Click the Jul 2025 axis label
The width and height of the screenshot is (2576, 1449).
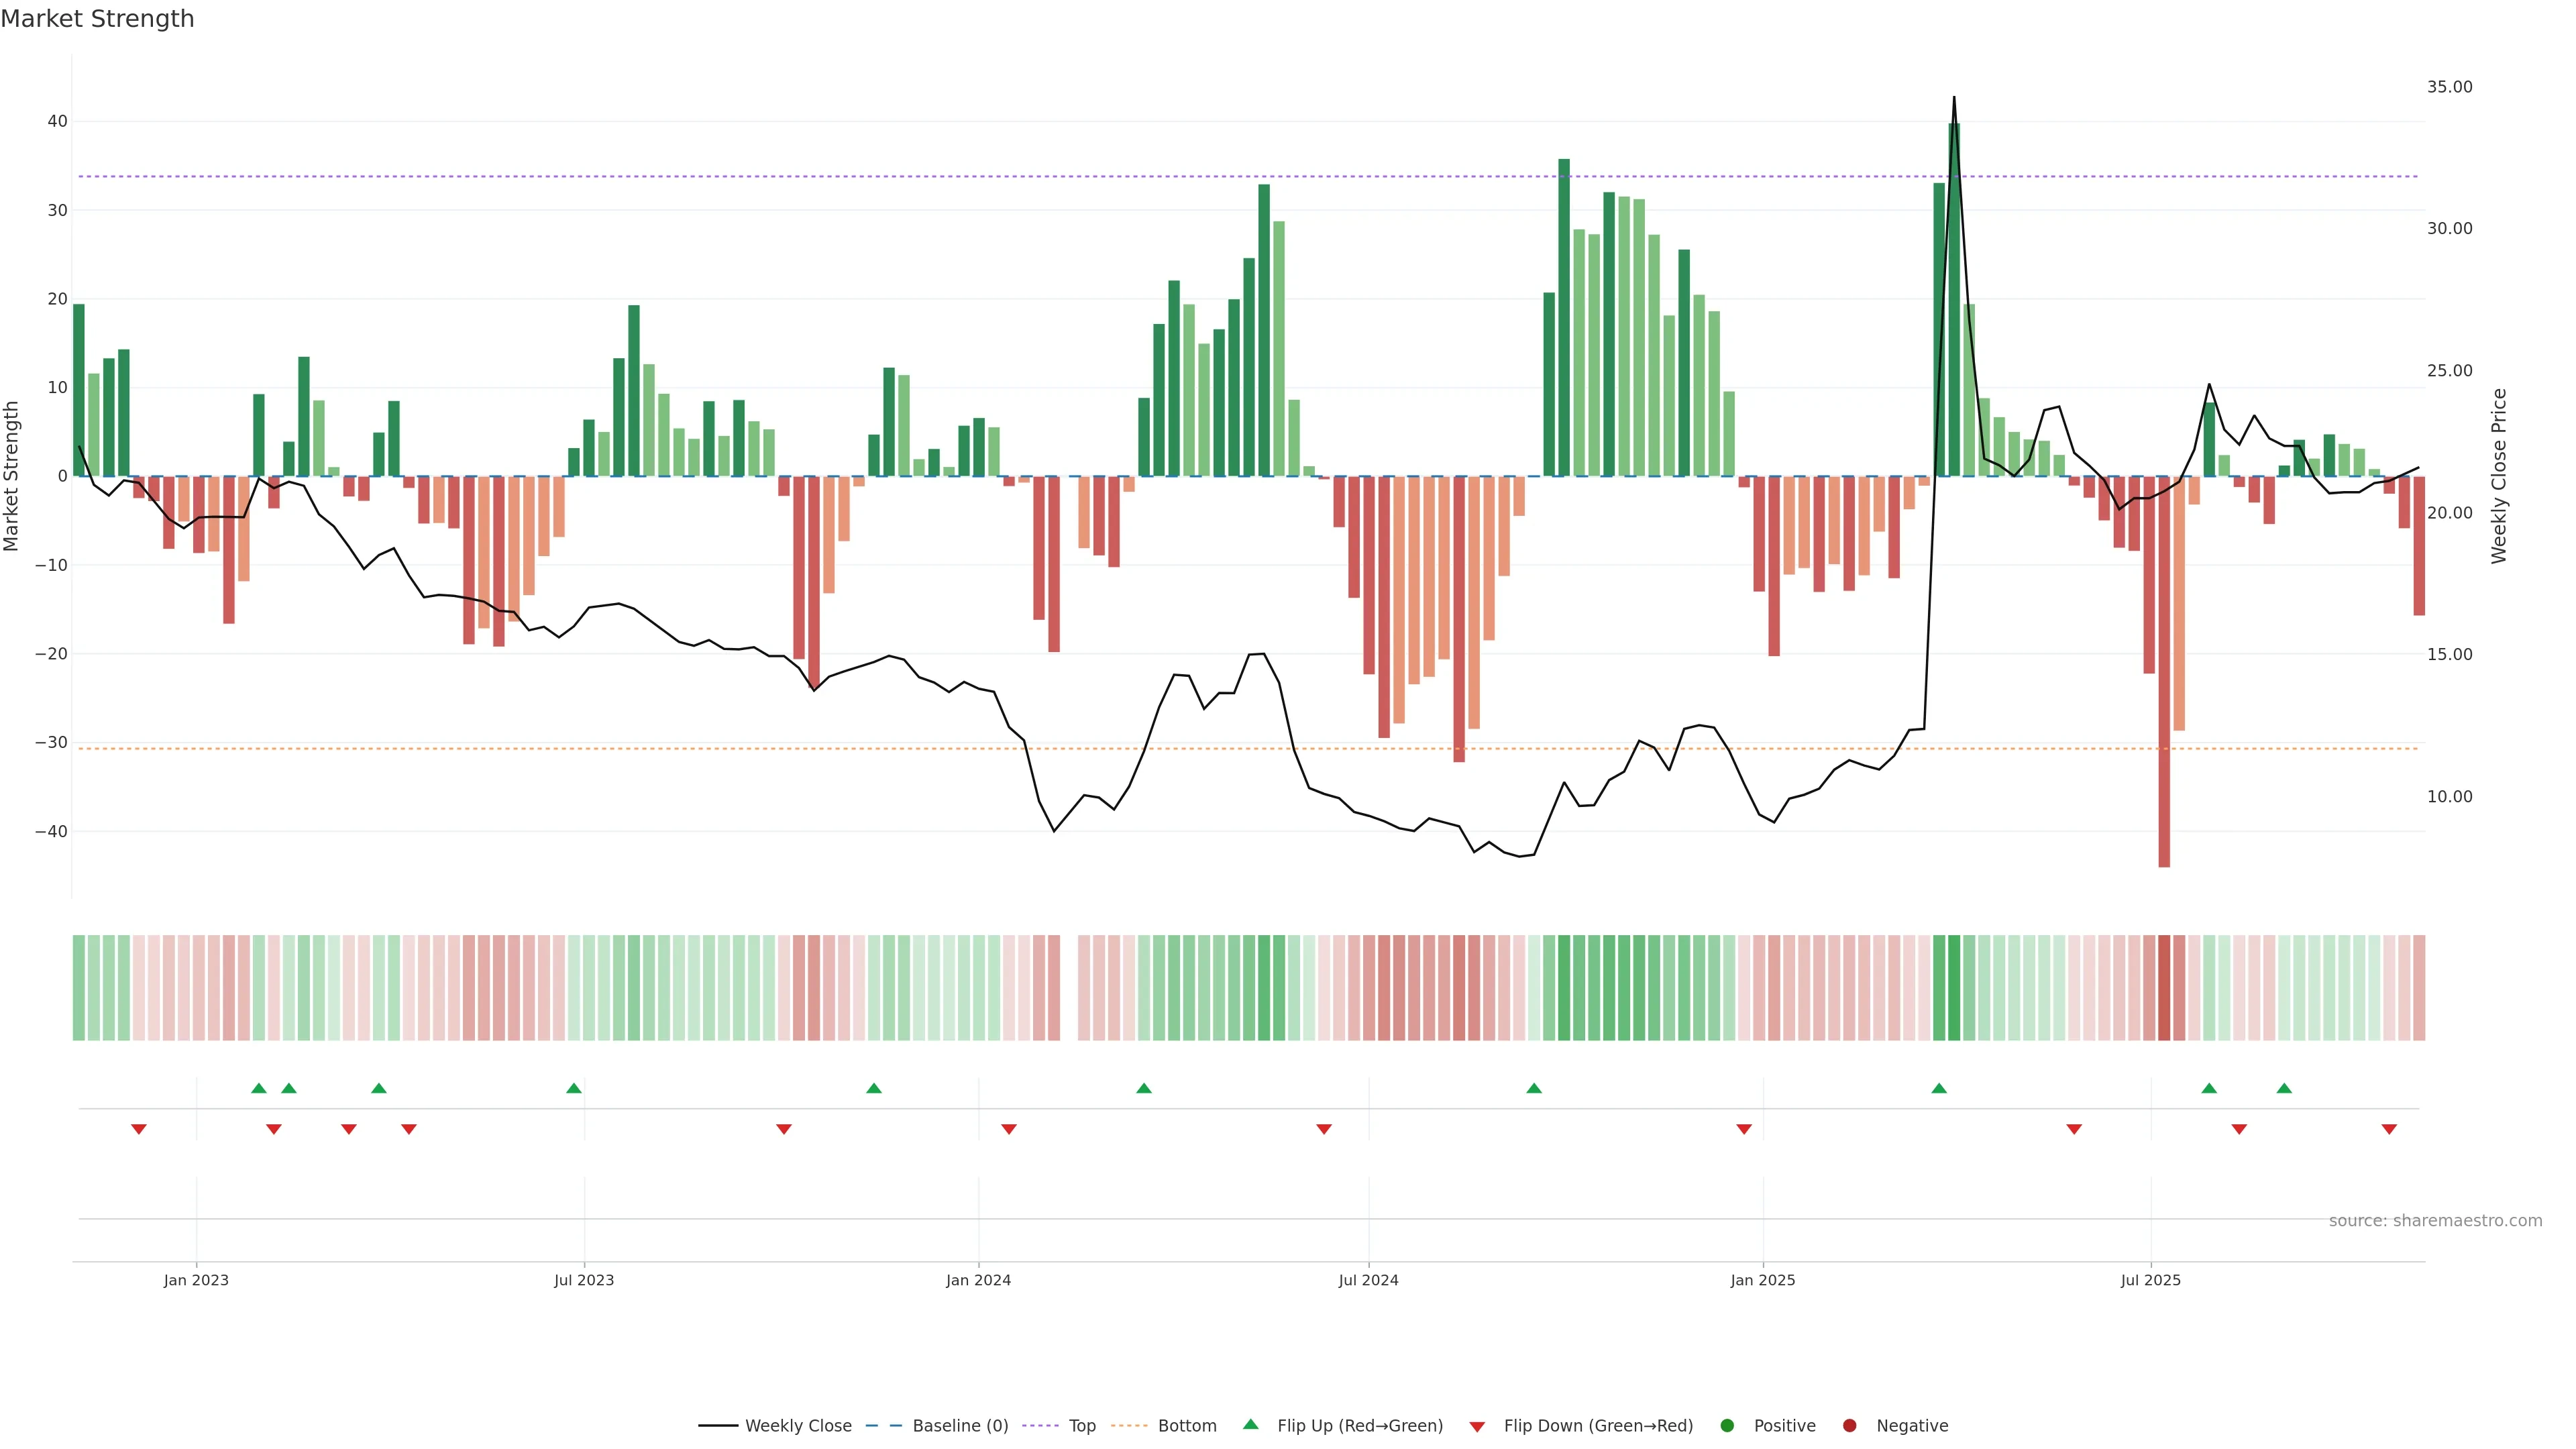[x=2150, y=1280]
